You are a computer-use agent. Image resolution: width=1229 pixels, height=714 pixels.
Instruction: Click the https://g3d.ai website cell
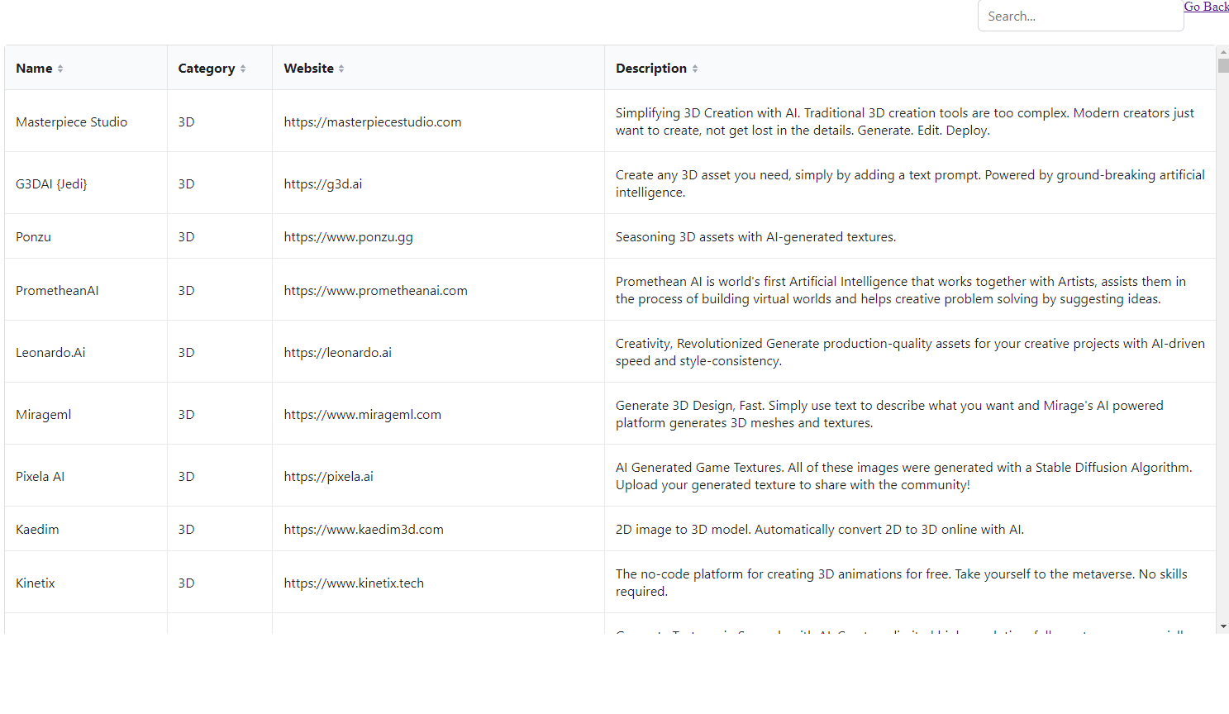[x=323, y=184]
